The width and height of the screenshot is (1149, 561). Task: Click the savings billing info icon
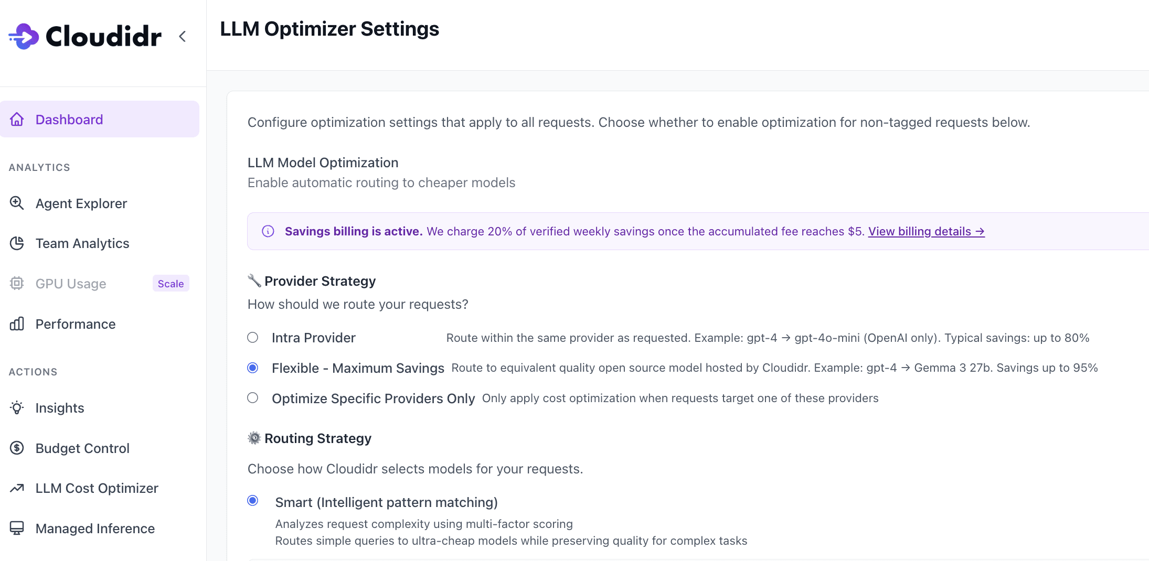click(268, 231)
